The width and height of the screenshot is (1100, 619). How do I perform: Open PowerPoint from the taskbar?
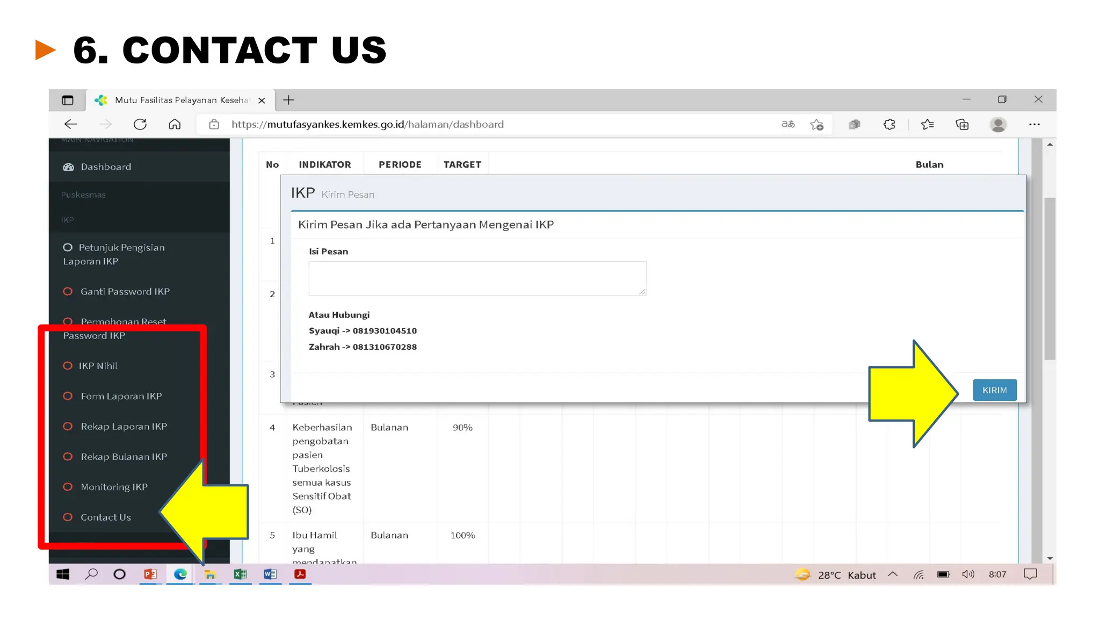(x=150, y=574)
